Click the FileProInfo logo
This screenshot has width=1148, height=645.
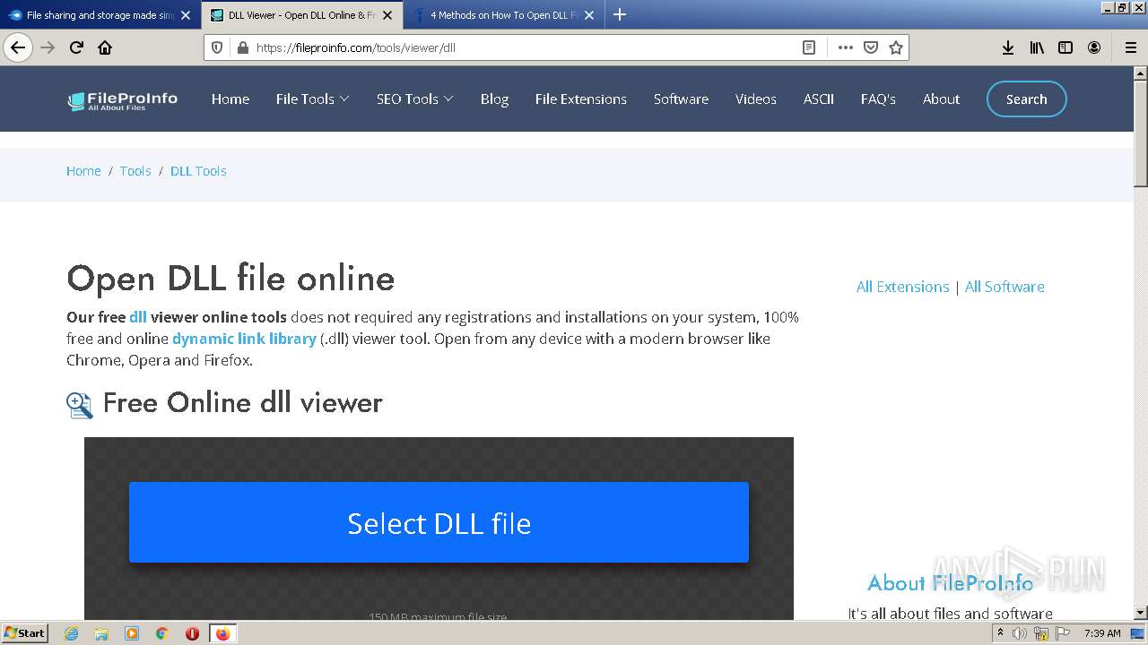[123, 100]
